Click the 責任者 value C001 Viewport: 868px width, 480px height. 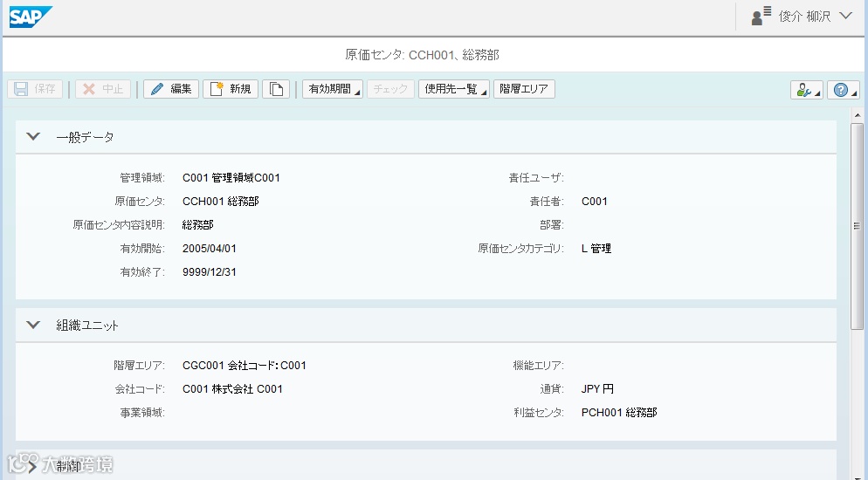(x=595, y=202)
